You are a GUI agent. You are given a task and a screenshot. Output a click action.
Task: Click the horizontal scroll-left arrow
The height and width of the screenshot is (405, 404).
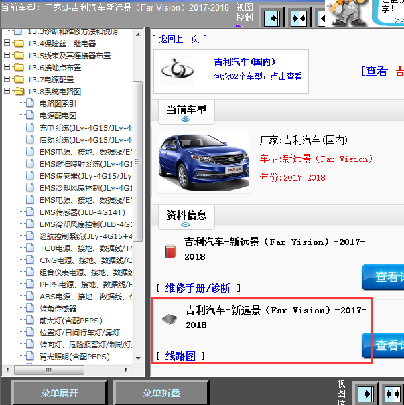point(7,370)
